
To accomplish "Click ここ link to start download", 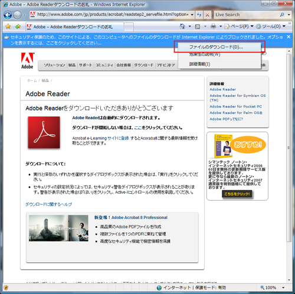I will coord(138,128).
